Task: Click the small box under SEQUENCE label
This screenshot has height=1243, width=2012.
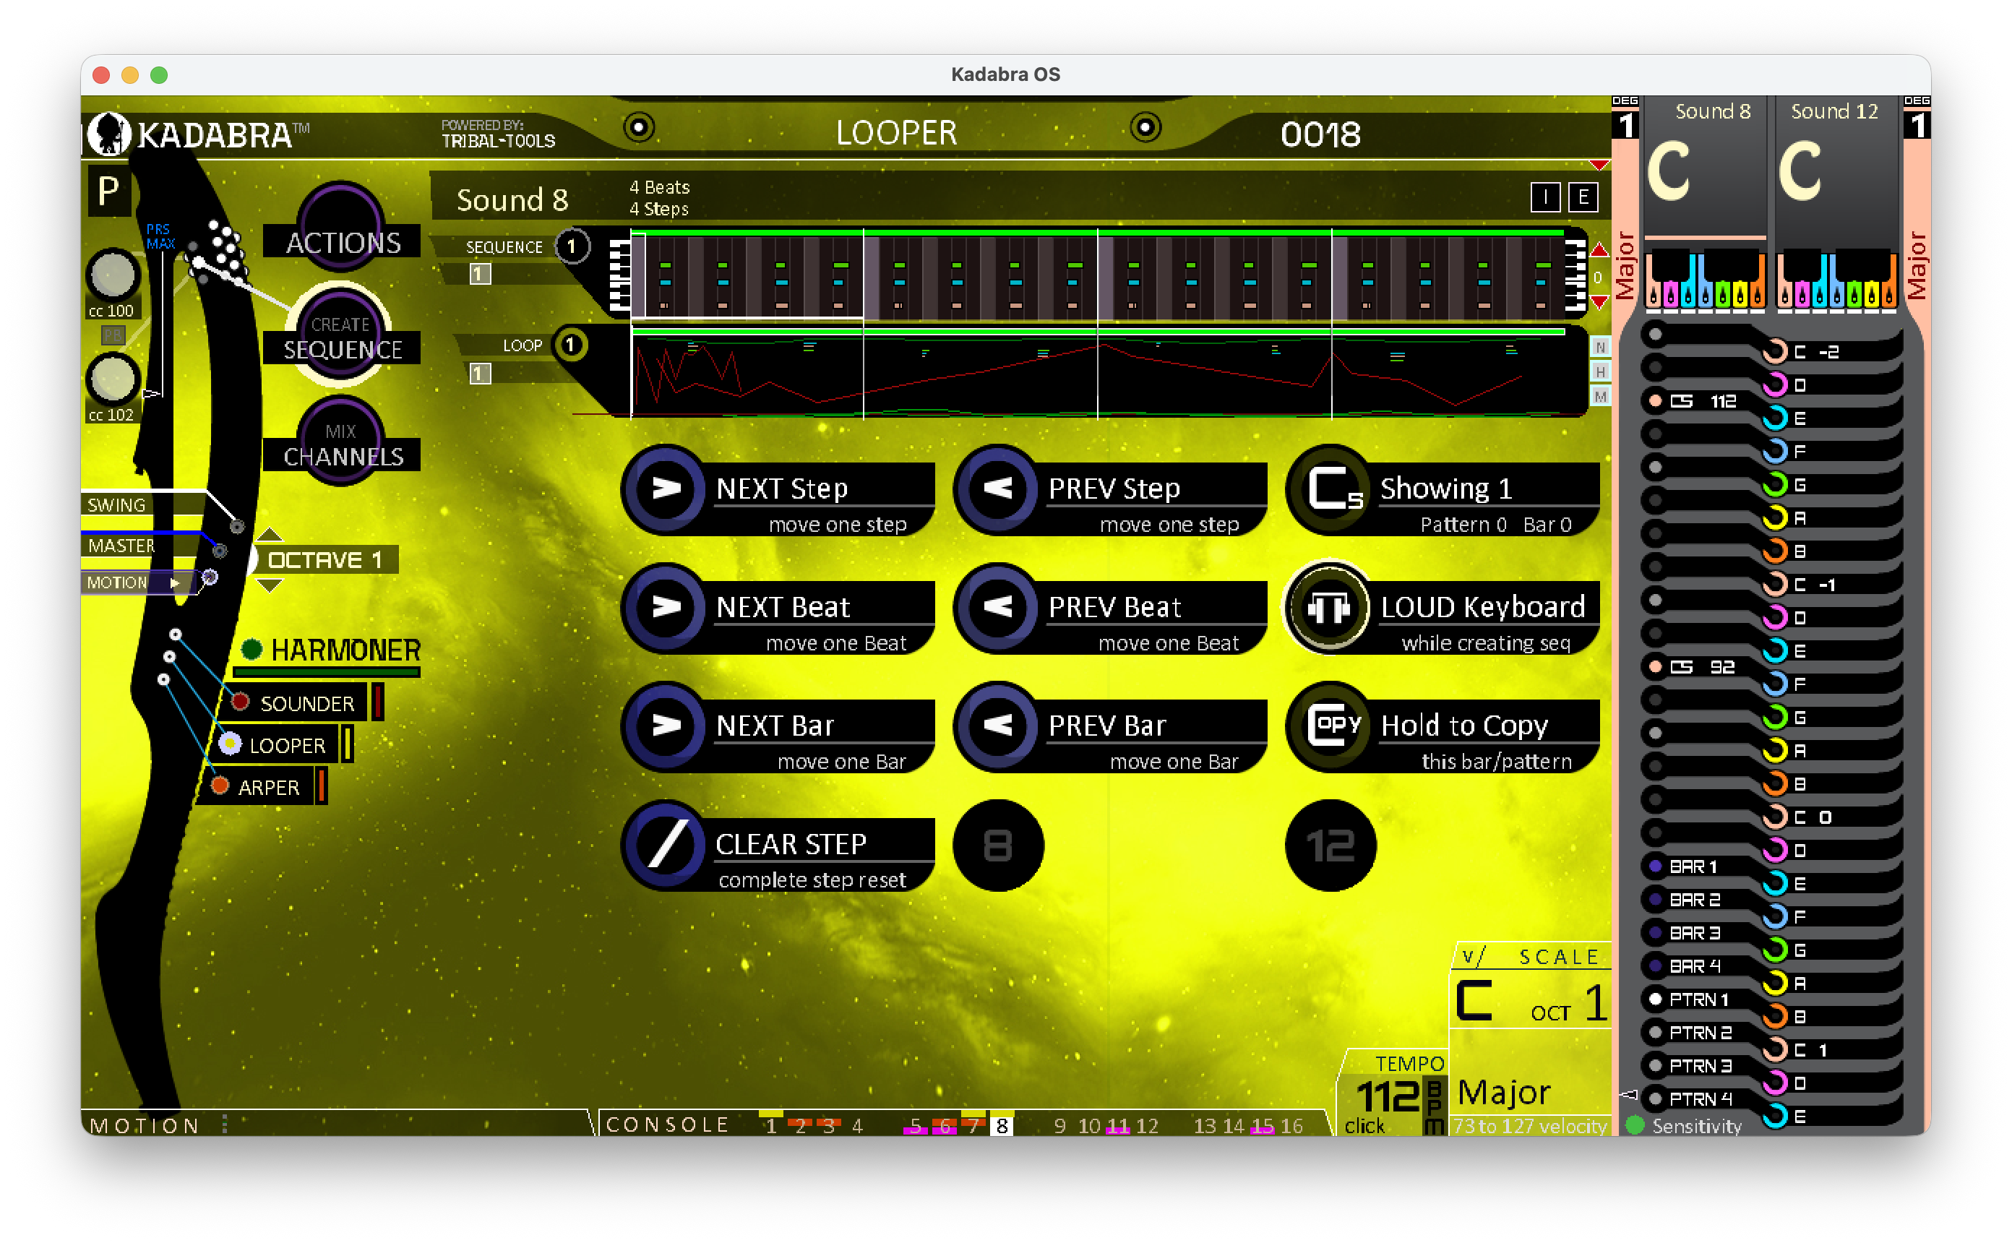Action: point(480,274)
